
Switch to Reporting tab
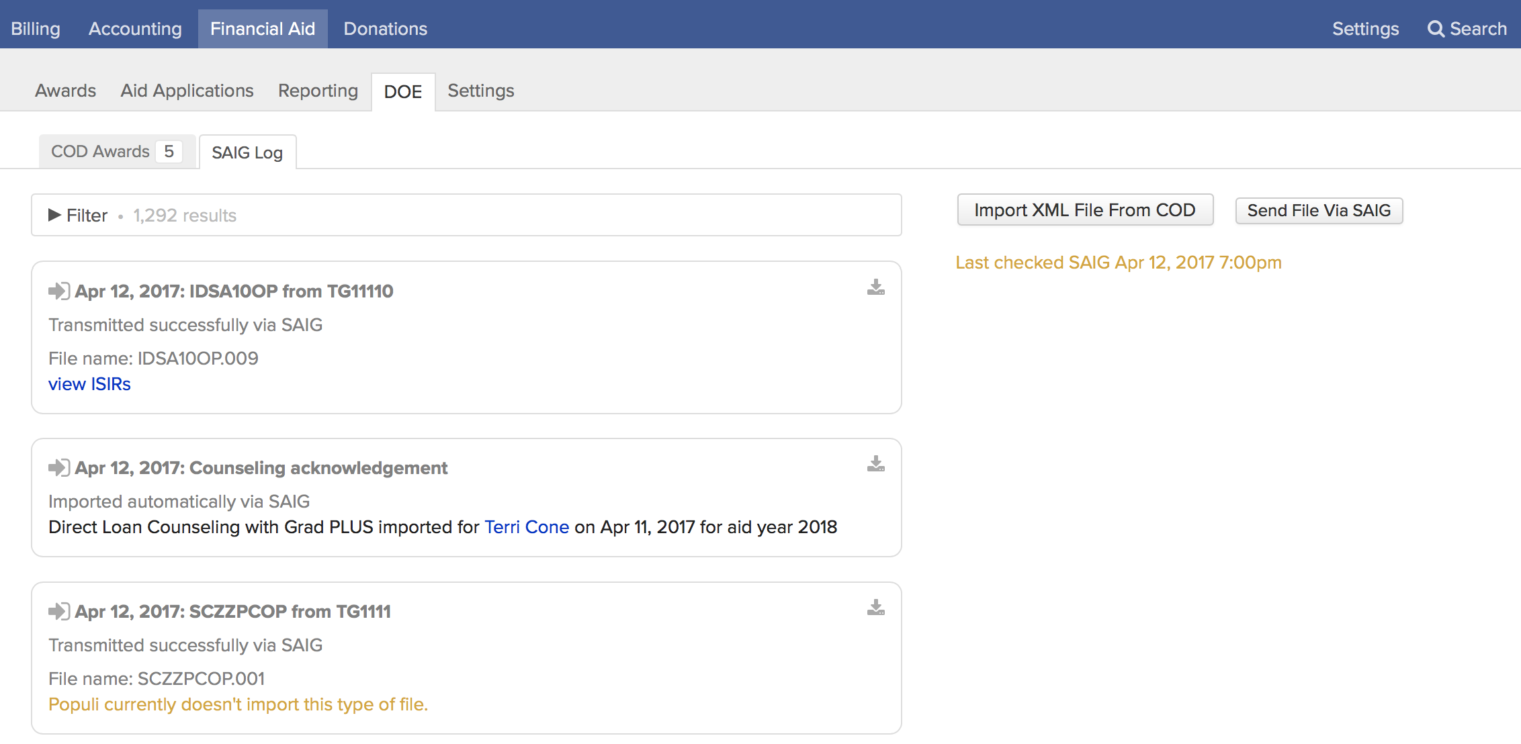click(318, 91)
